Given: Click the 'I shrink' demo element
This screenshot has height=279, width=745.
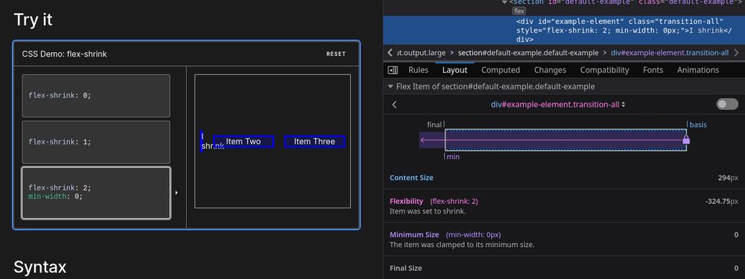Looking at the screenshot, I should [x=203, y=141].
